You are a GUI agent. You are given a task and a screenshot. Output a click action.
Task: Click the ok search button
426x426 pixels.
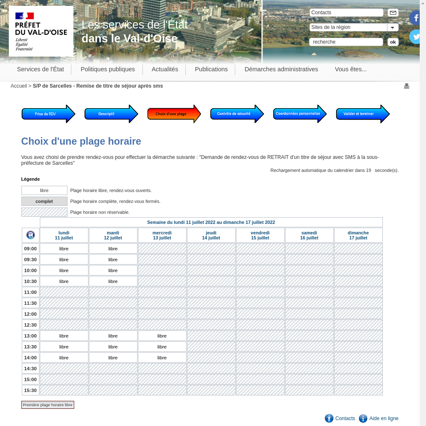click(393, 42)
